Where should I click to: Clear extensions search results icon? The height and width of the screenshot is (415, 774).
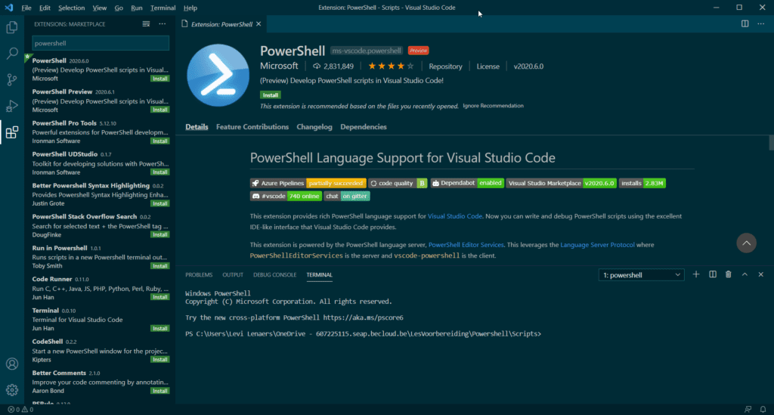pyautogui.click(x=146, y=23)
